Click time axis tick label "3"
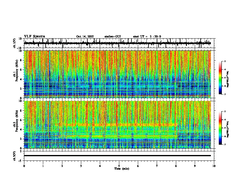The image size is (241, 186). (81, 166)
